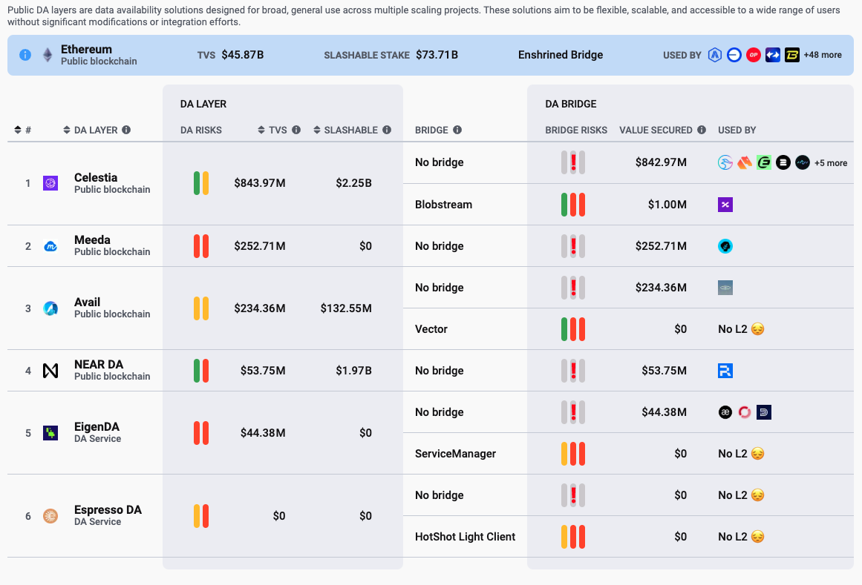Click the info icon beside Ethereum
Image resolution: width=862 pixels, height=585 pixels.
coord(25,55)
